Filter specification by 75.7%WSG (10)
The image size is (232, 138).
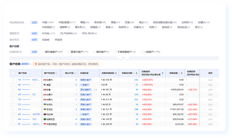coord(68,33)
